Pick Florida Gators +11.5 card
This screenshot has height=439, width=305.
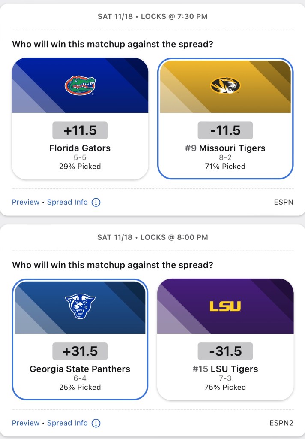point(80,148)
